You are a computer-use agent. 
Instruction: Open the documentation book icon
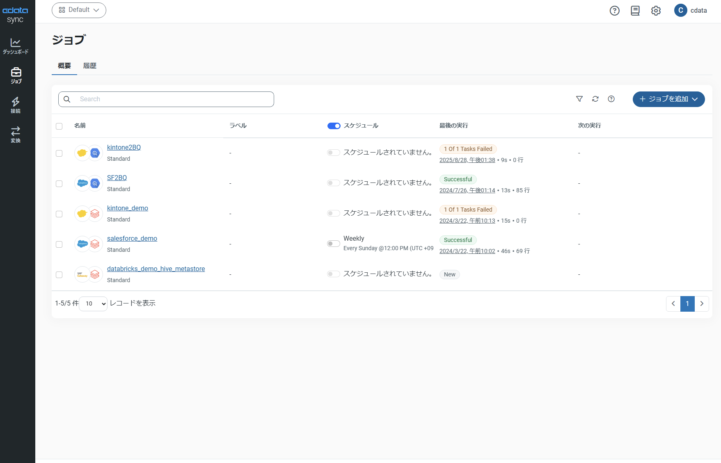pyautogui.click(x=635, y=11)
